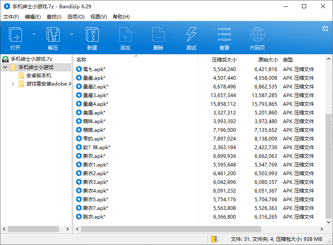Click the tree pane scroll right arrow

(x=67, y=229)
